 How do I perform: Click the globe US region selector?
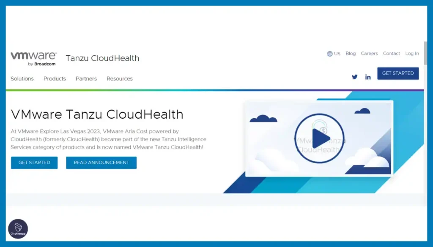[x=334, y=54]
